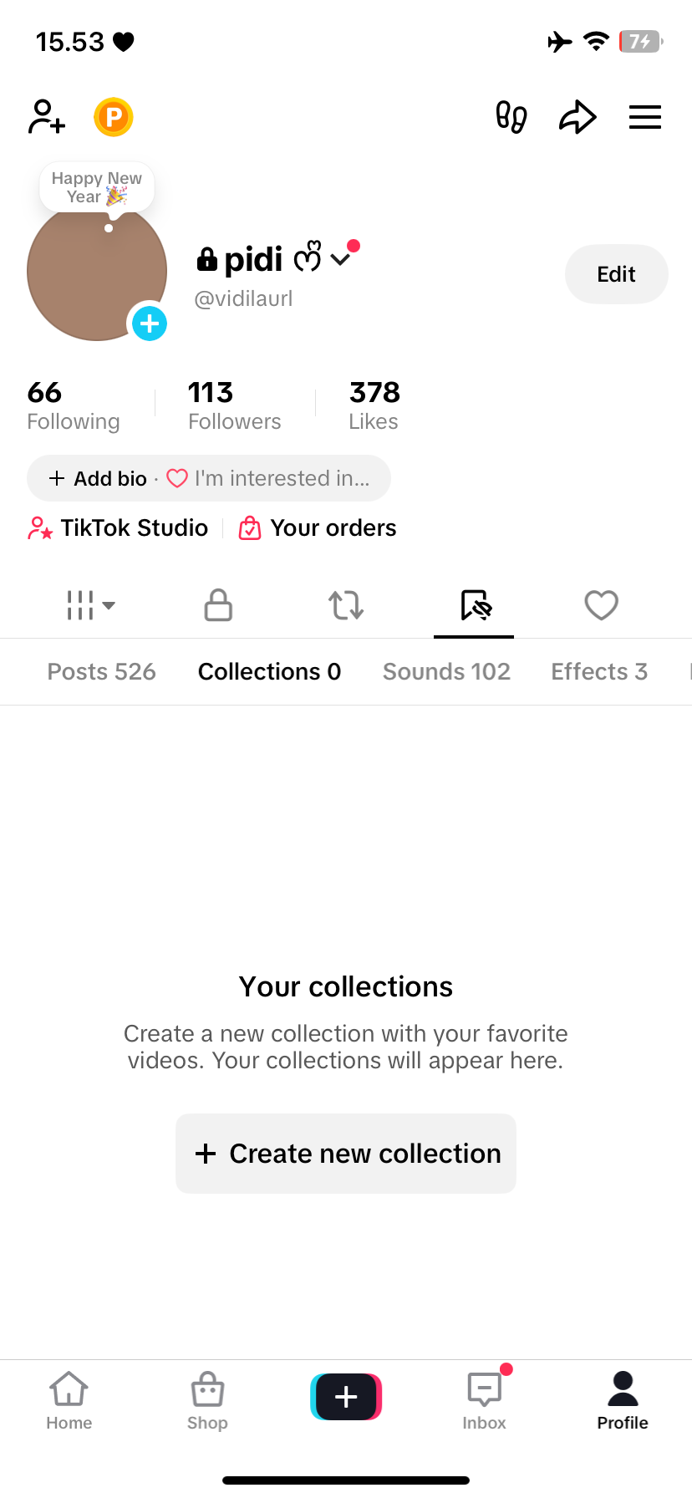Switch to Posts 526 tab
This screenshot has height=1498, width=692.
coord(101,672)
